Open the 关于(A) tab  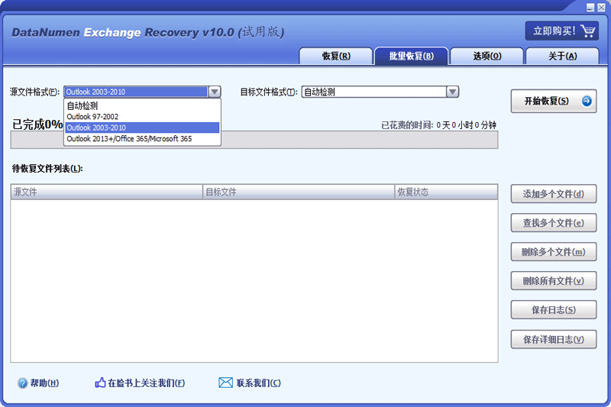pyautogui.click(x=562, y=56)
